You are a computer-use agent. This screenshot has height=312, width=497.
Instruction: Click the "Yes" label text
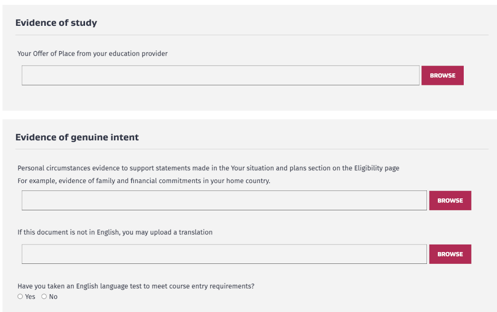pos(30,297)
